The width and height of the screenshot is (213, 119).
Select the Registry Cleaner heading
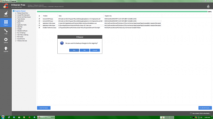pos(20,11)
